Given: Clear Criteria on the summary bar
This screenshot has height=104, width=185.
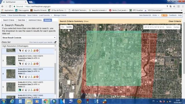Looking at the screenshot, I should tap(175, 21).
